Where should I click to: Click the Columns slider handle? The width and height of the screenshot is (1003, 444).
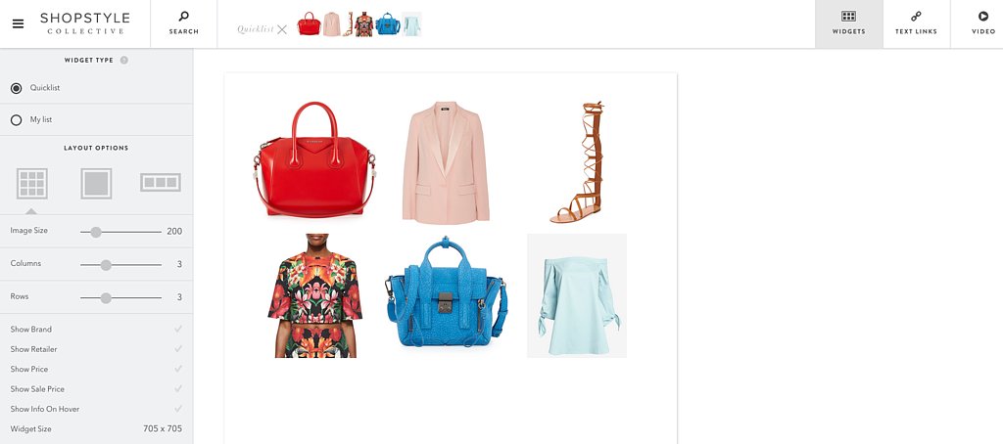point(106,265)
